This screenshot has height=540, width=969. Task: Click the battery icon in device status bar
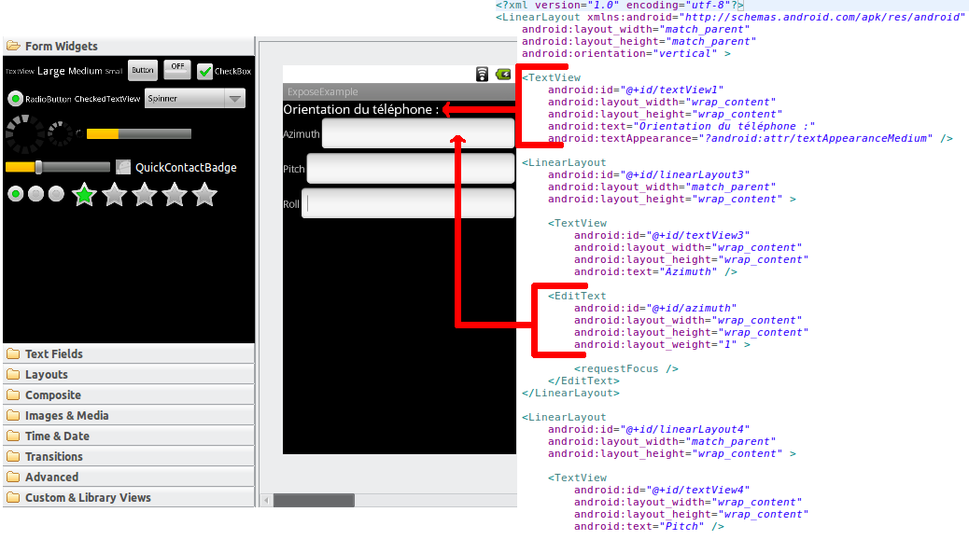point(504,75)
